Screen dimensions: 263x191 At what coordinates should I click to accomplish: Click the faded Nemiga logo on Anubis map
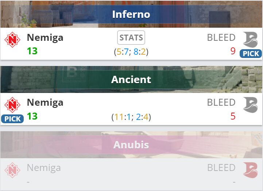tap(12, 170)
